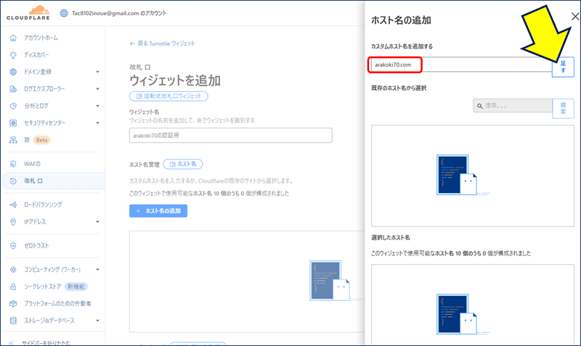
Task: Open 回転式改札口ウィジェット docs link
Action: (168, 96)
